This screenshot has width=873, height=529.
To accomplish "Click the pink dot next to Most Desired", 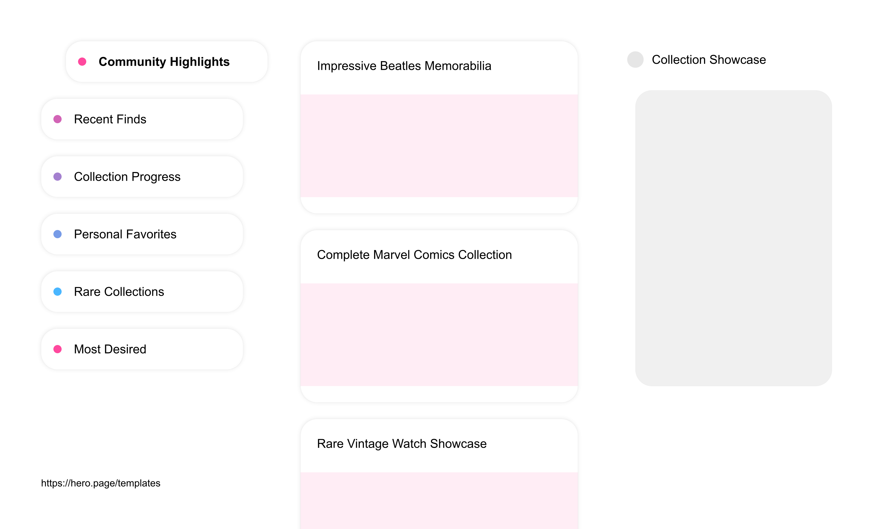I will pyautogui.click(x=58, y=349).
